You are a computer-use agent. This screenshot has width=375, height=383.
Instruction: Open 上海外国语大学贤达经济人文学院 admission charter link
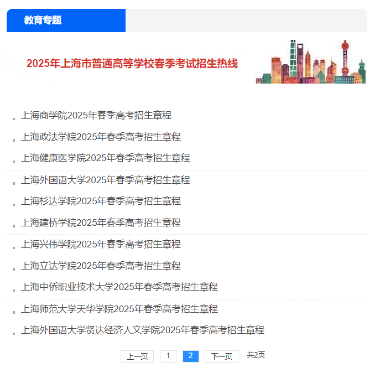coord(143,330)
